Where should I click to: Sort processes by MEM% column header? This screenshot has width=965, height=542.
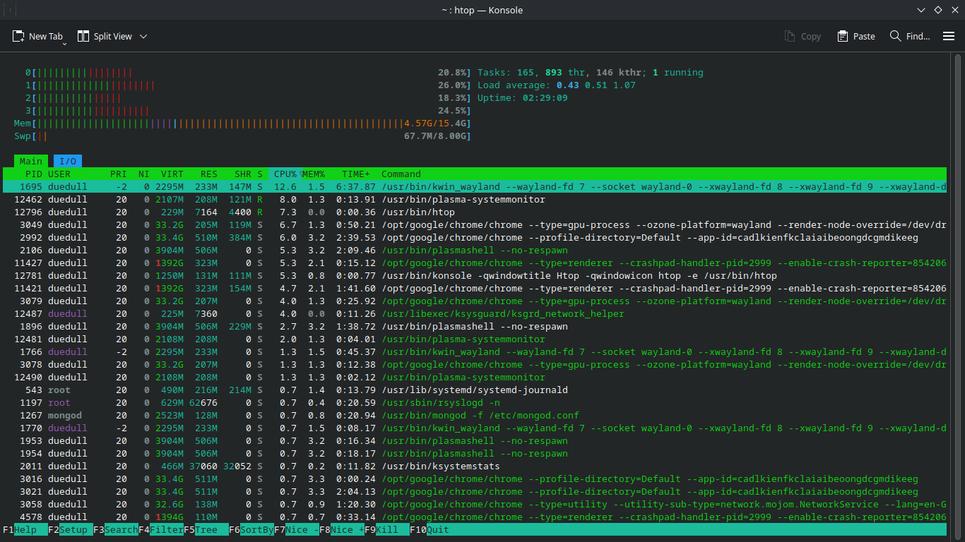click(313, 174)
